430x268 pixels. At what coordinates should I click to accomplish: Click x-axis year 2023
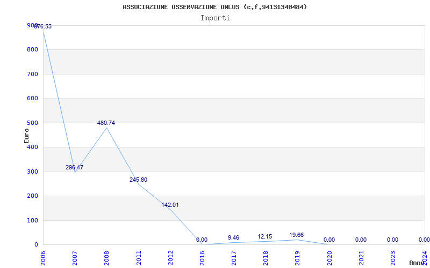click(393, 258)
